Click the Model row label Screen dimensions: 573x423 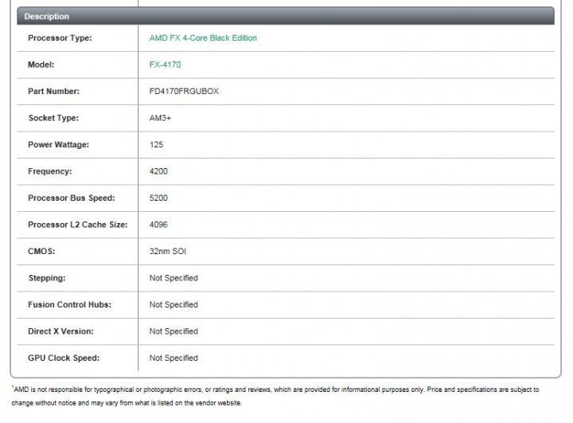41,65
